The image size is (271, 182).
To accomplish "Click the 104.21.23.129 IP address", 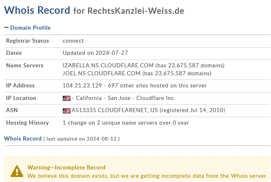I will [82, 85].
